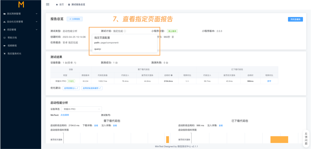Open the 启用初始渲染缓存 suggestion link
The width and height of the screenshot is (311, 149).
pos(92,88)
